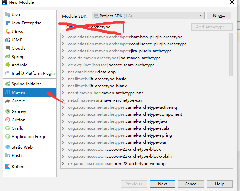Select camel-archetype-component entry
This screenshot has width=240, height=191.
pyautogui.click(x=125, y=114)
